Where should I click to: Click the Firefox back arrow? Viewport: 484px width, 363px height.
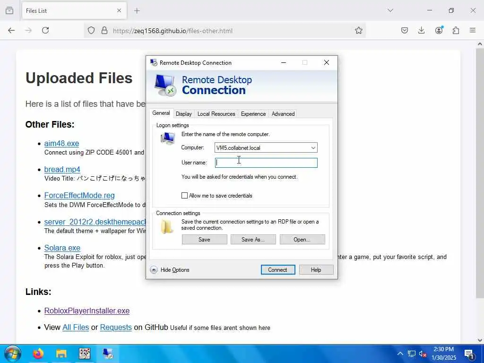coord(11,30)
